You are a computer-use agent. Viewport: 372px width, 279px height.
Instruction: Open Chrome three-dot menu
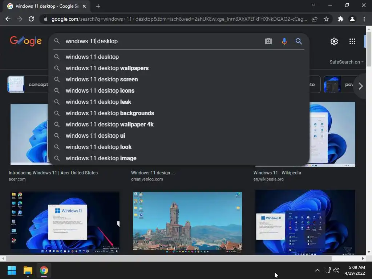[364, 19]
